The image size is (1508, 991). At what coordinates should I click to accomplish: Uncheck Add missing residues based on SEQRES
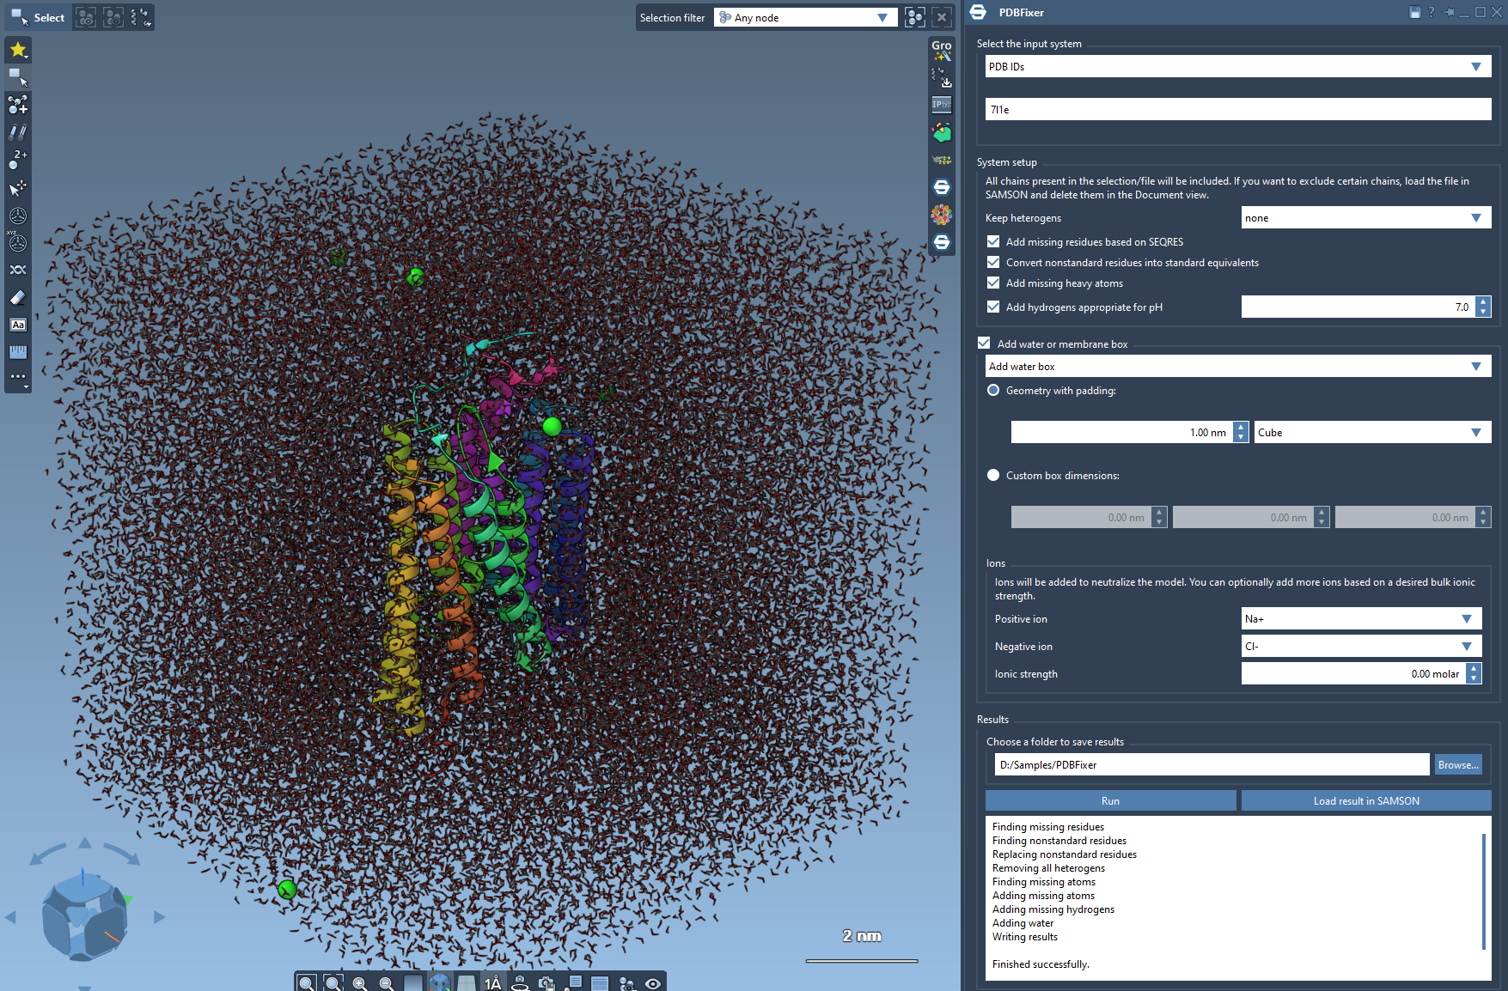point(993,242)
